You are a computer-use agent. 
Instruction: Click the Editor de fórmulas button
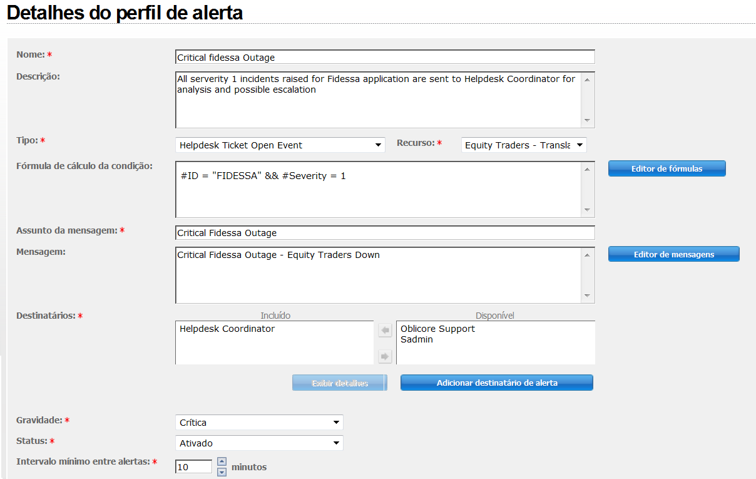(667, 168)
